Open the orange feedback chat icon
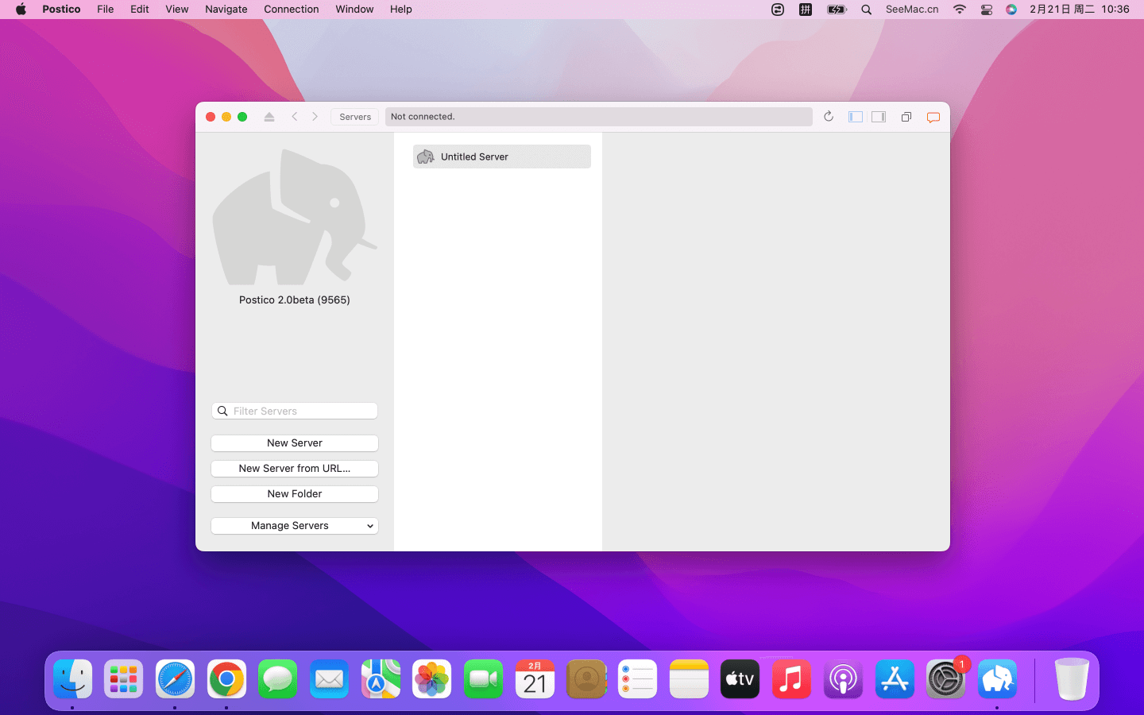The height and width of the screenshot is (715, 1144). tap(933, 118)
